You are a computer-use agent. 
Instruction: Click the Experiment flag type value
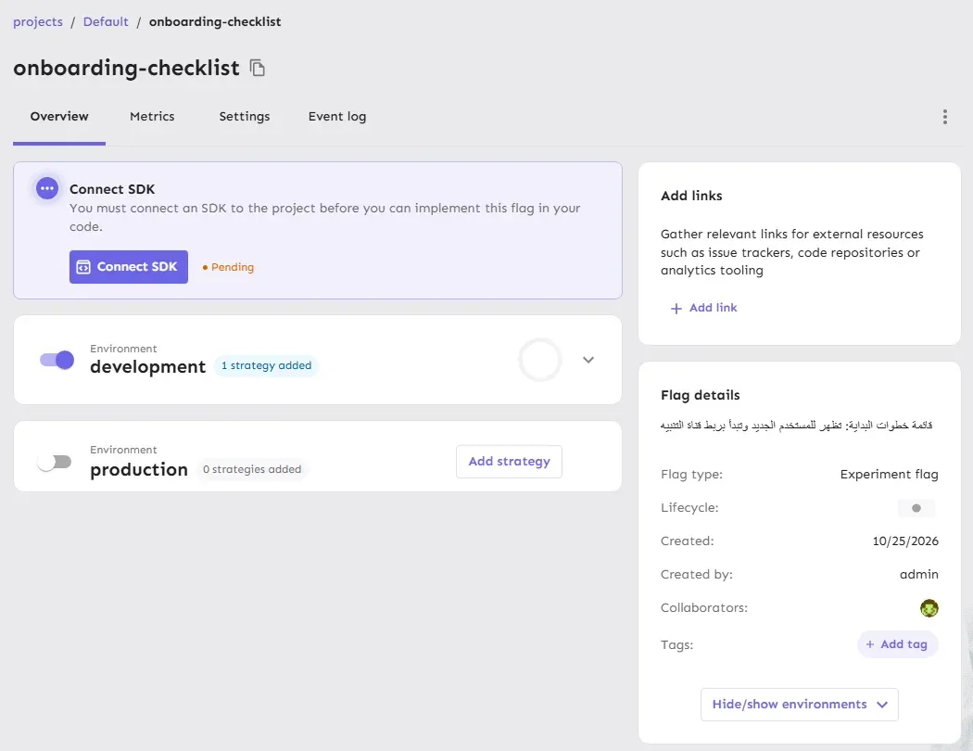pyautogui.click(x=889, y=474)
